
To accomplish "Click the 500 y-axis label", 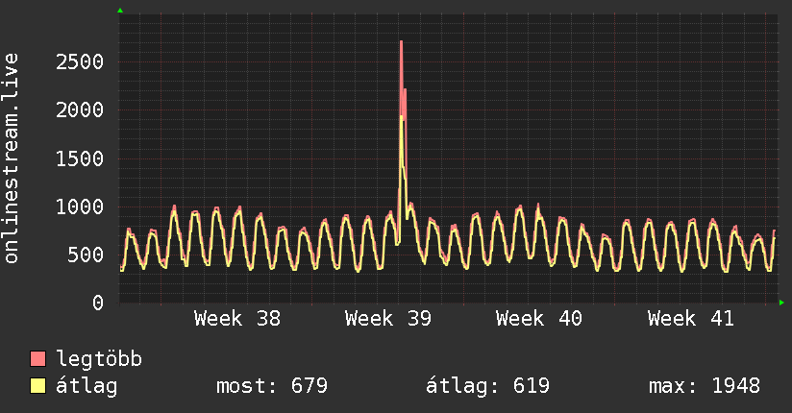I will point(86,255).
